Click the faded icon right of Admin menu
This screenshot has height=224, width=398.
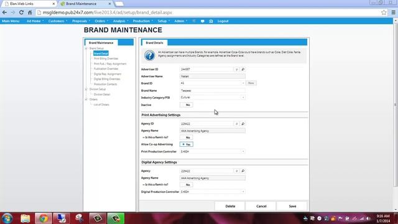pos(194,21)
